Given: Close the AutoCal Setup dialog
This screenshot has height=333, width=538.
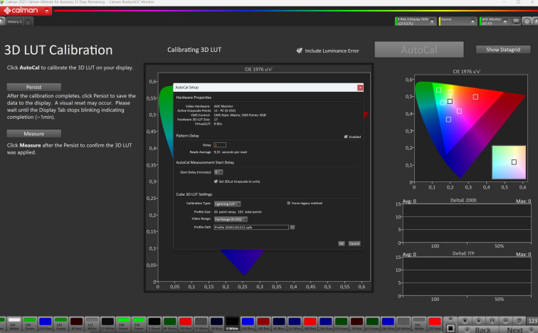Looking at the screenshot, I should click(x=360, y=88).
